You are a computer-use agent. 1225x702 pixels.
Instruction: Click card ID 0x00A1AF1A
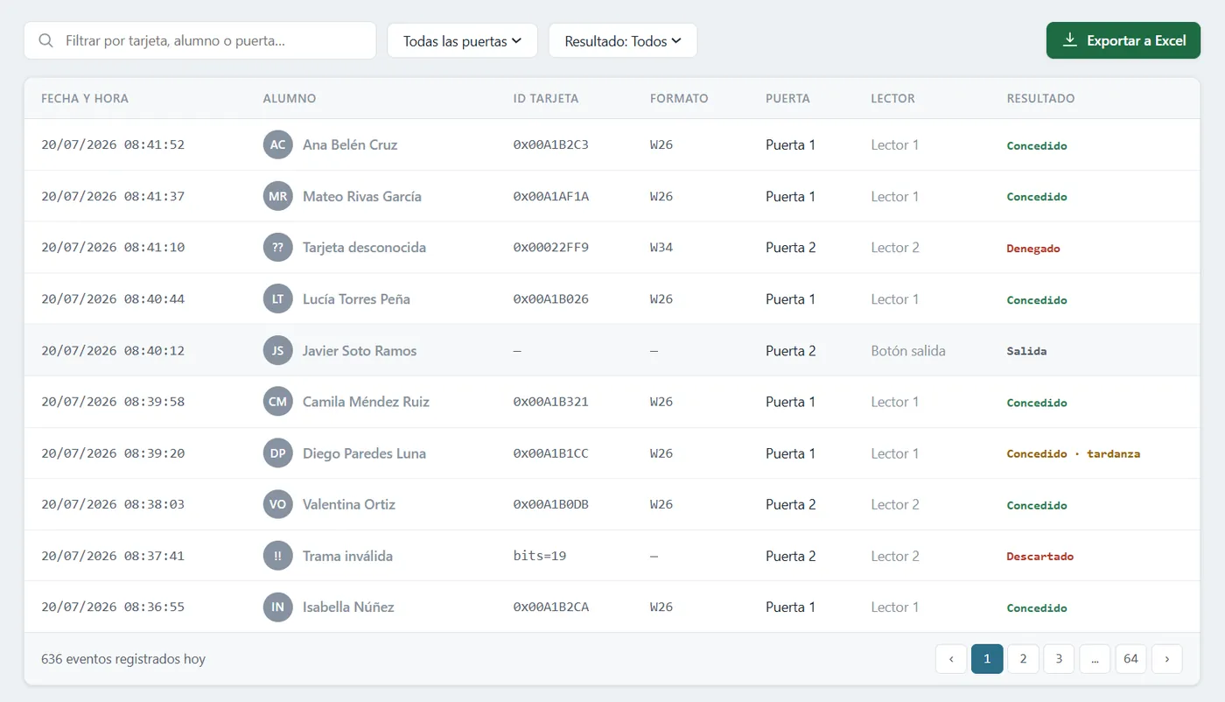551,196
